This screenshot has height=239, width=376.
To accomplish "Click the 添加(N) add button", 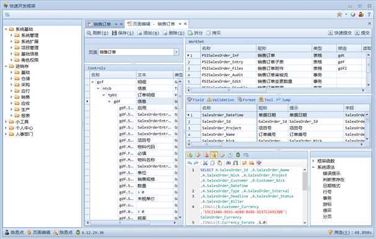I will click(149, 33).
